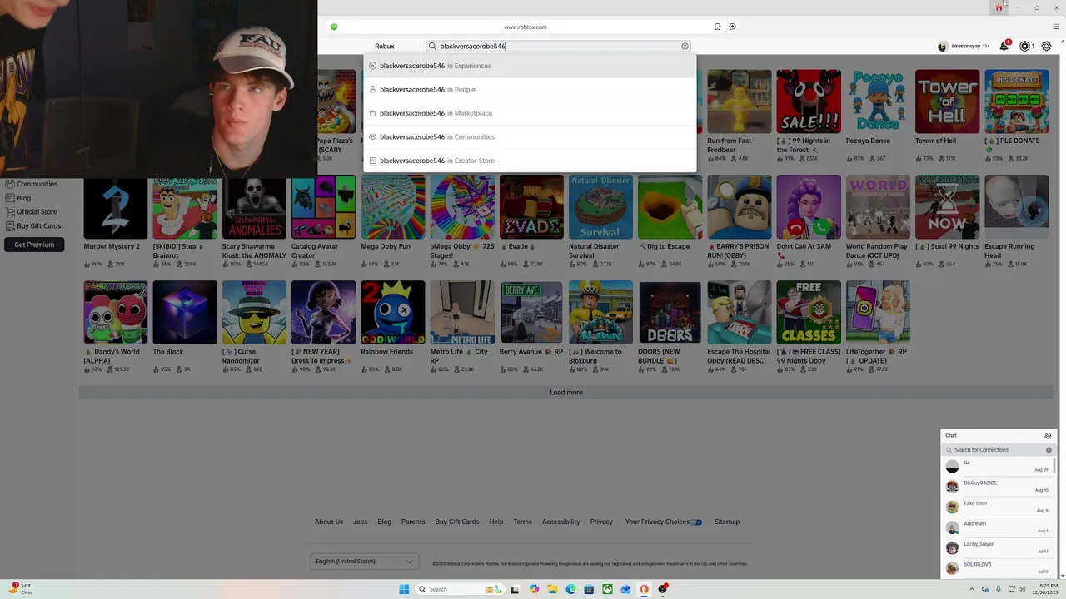This screenshot has height=599, width=1066.
Task: Open the Terms footer link
Action: tap(522, 522)
